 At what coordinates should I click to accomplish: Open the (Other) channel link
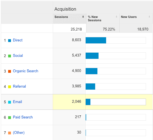tap(19, 133)
